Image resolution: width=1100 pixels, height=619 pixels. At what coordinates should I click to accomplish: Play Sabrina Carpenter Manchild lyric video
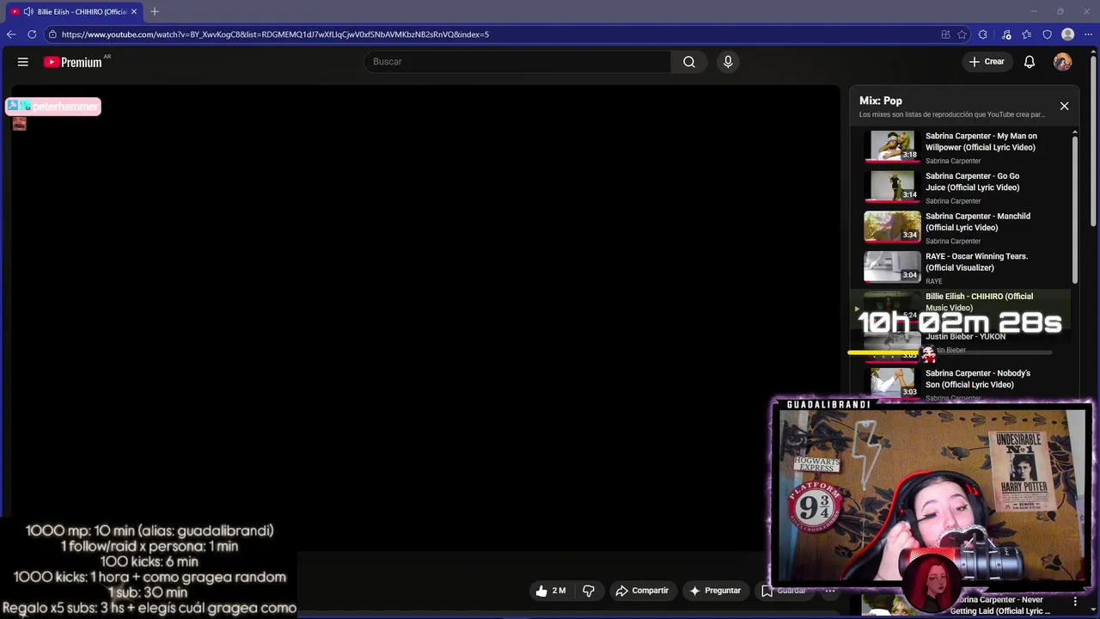click(x=962, y=227)
